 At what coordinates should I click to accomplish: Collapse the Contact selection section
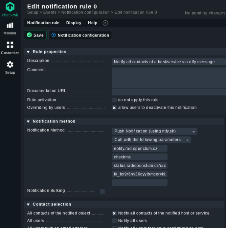[x=28, y=204]
